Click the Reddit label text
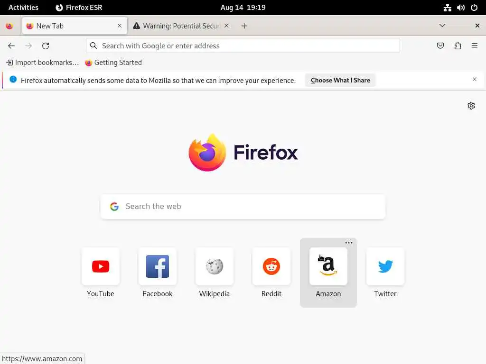This screenshot has width=486, height=364. tap(271, 294)
